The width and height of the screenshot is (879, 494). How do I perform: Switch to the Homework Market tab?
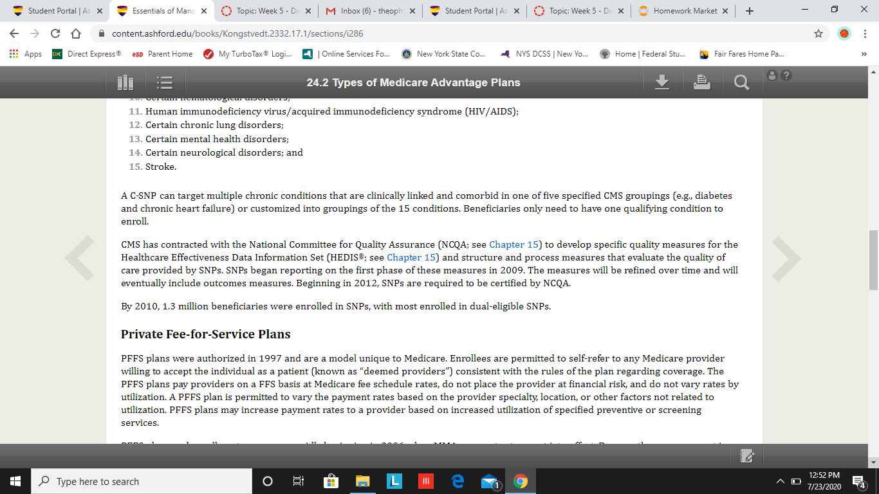[x=683, y=11]
